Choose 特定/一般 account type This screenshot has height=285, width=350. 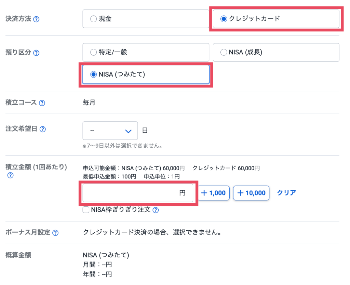[x=93, y=53]
